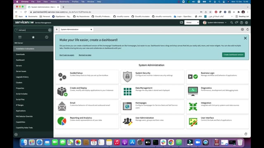Open the Email envelope icon
Image resolution: width=264 pixels, height=148 pixels.
(x=62, y=106)
